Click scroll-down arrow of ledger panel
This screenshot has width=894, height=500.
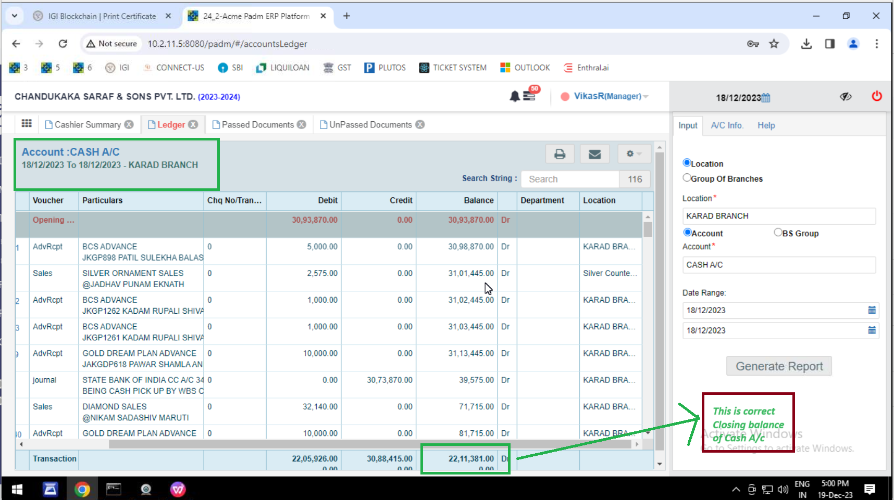coord(660,464)
